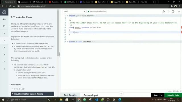Open the browser three-dot menu
The width and height of the screenshot is (182, 102).
click(179, 6)
